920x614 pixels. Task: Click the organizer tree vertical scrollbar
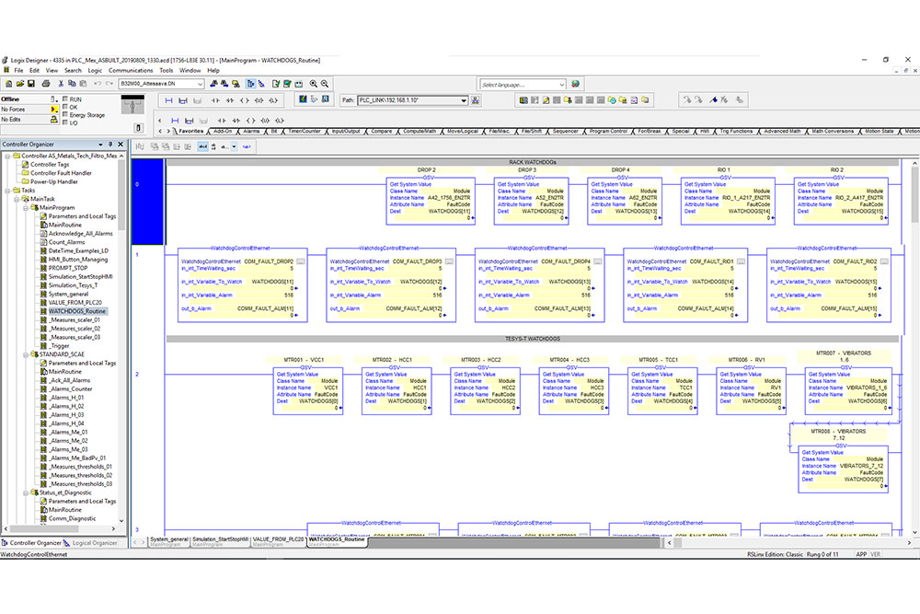pos(121,338)
